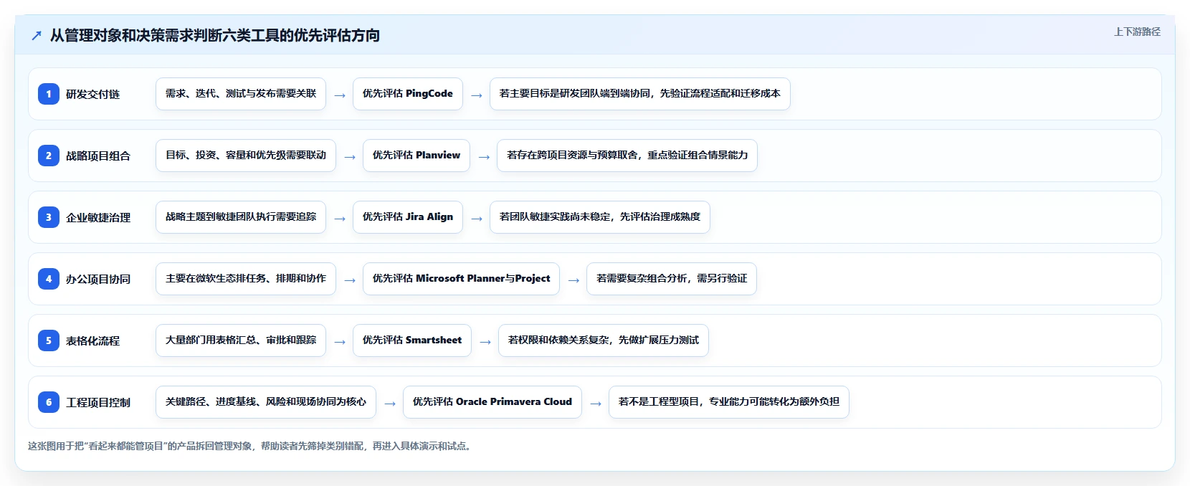Click the diagram title 从管理对象和决策需求判断六类工具的优先评估方向

(x=215, y=35)
